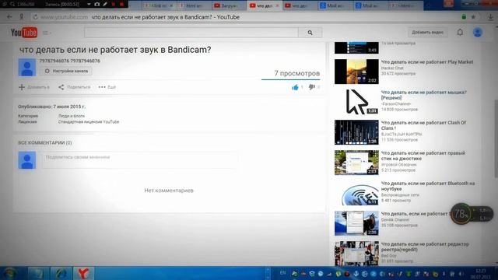Dislike the video with the thumbs-down icon

(312, 86)
